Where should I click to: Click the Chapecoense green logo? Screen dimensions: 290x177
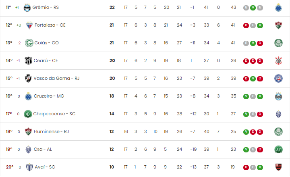[28, 114]
